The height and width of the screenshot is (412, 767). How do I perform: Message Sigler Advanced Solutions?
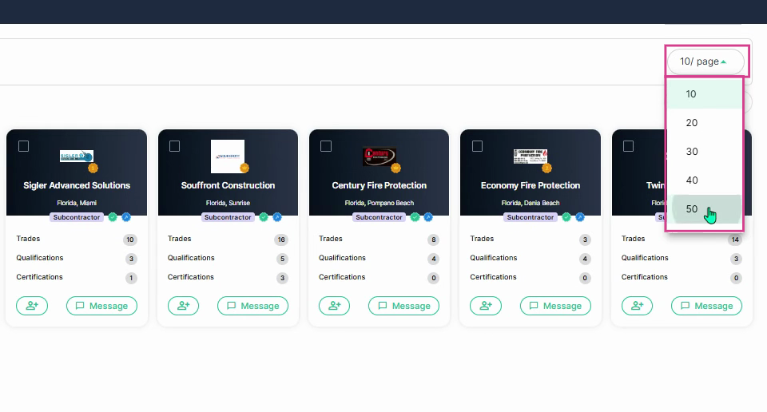click(101, 306)
